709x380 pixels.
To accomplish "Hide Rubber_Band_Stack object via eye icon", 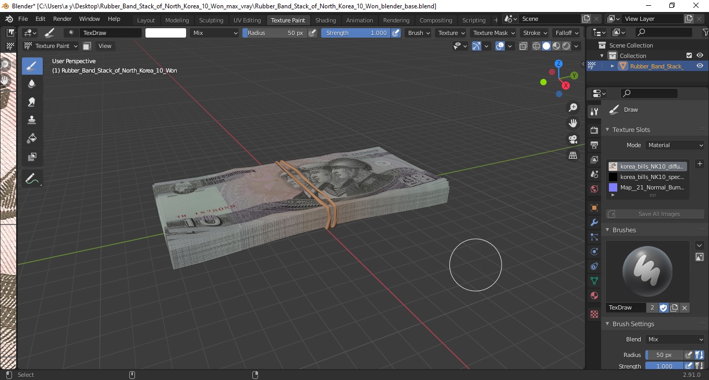I will [700, 66].
